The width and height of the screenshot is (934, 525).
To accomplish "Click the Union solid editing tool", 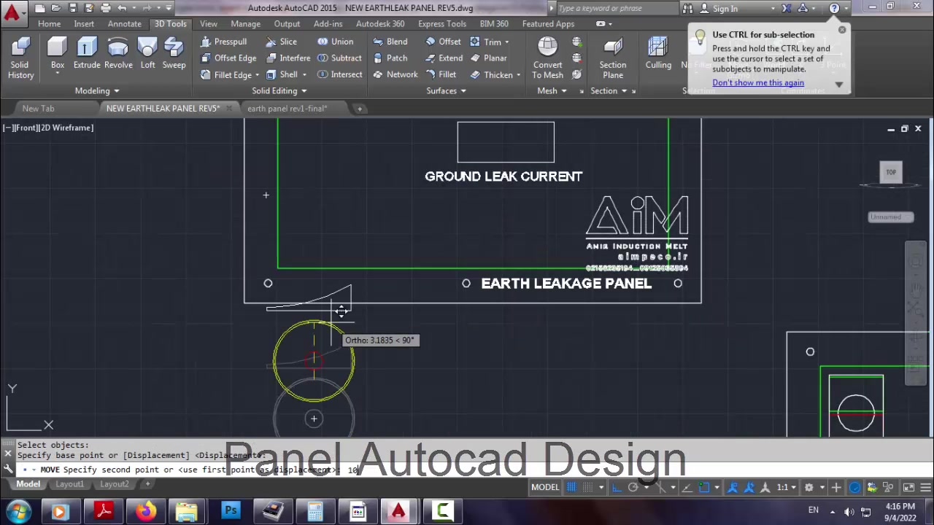I will click(335, 42).
